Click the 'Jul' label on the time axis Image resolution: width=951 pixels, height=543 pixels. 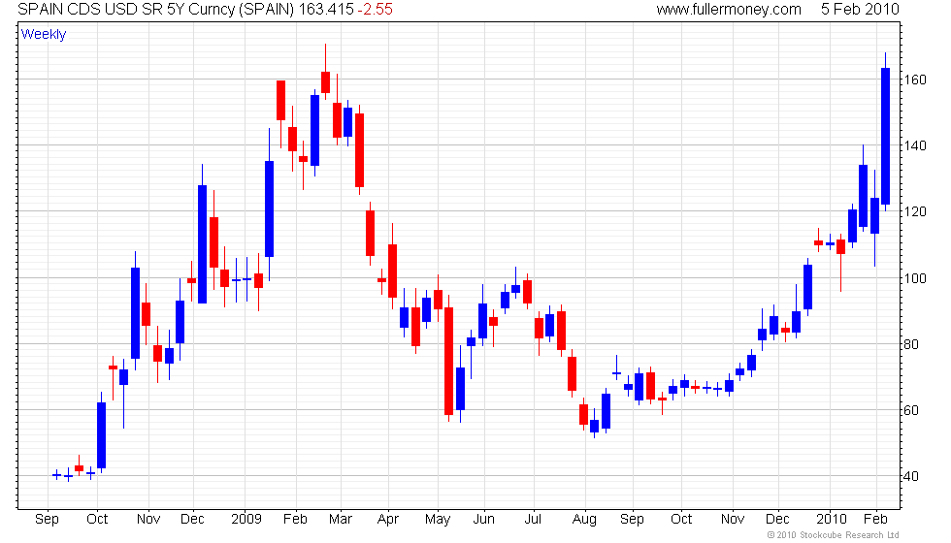tap(533, 520)
